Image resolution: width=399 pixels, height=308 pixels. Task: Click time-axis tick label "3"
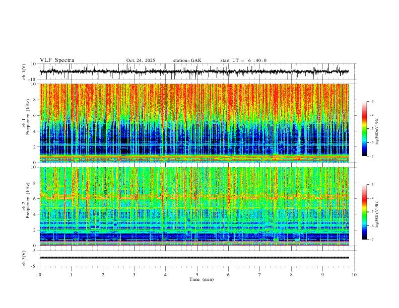(134, 275)
